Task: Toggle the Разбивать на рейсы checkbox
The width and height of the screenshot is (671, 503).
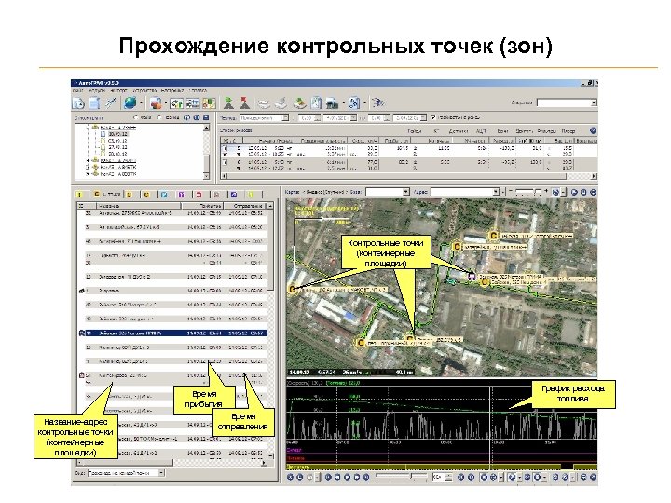Action: tap(433, 117)
